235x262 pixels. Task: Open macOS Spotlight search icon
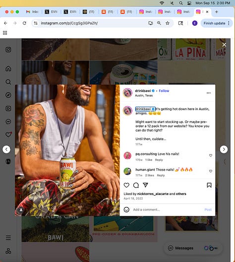click(x=181, y=3)
